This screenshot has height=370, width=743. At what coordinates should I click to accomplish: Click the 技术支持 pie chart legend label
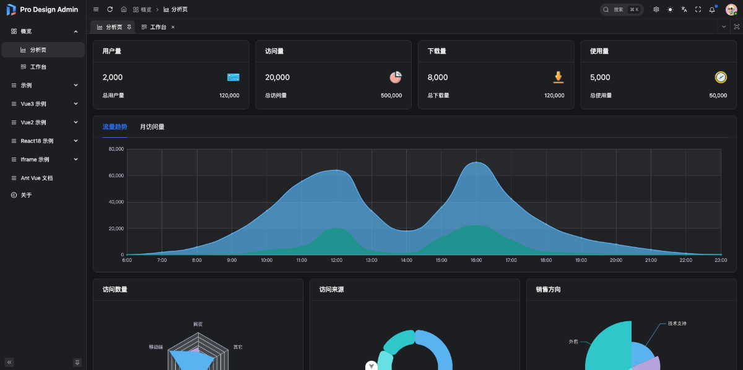(677, 324)
